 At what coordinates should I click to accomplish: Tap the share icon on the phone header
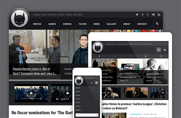[92, 83]
